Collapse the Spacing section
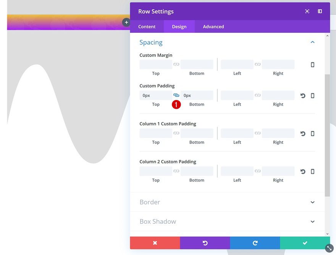Image resolution: width=336 pixels, height=255 pixels. tap(313, 42)
